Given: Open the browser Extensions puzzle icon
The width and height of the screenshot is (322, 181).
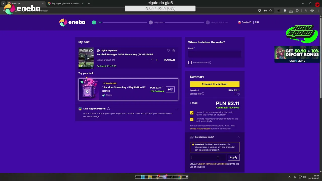Looking at the screenshot, I should (x=297, y=11).
